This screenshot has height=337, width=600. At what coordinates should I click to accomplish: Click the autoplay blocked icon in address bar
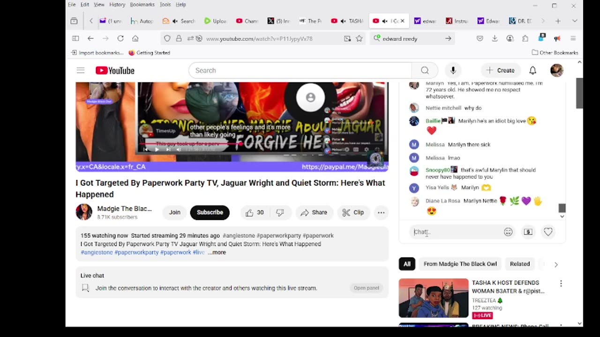(199, 38)
